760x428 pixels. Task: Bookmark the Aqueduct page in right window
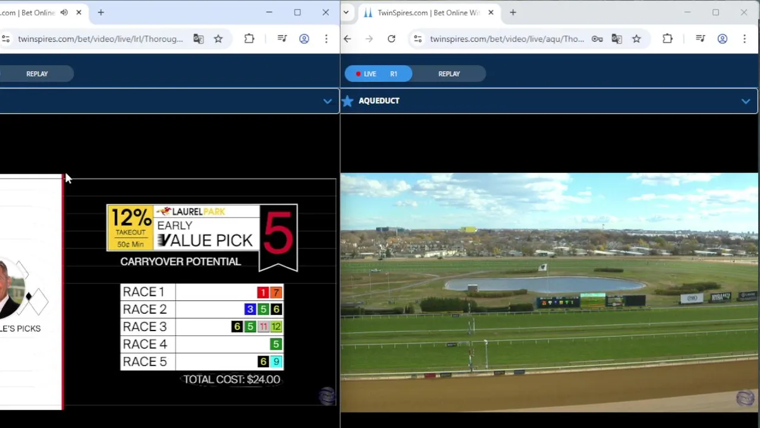[636, 39]
